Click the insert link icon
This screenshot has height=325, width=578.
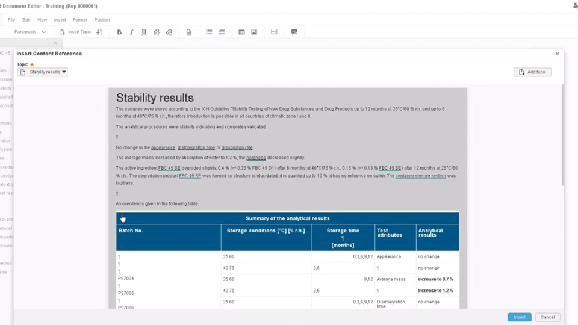point(157,32)
